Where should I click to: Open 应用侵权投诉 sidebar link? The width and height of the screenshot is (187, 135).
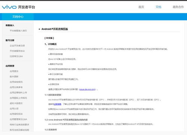16,114
